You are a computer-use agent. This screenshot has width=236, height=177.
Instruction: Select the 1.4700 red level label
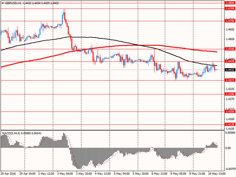(230, 21)
